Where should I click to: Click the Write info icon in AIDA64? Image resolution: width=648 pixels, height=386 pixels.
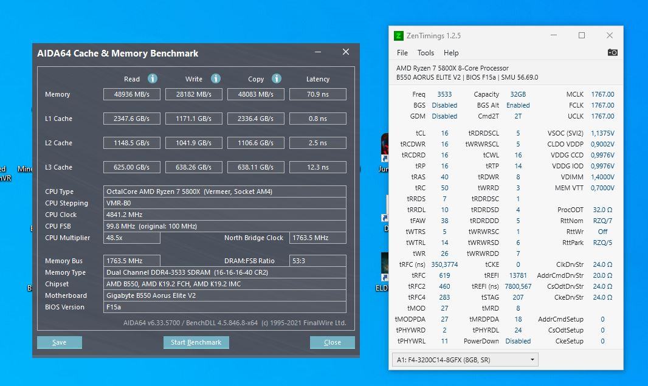(216, 78)
